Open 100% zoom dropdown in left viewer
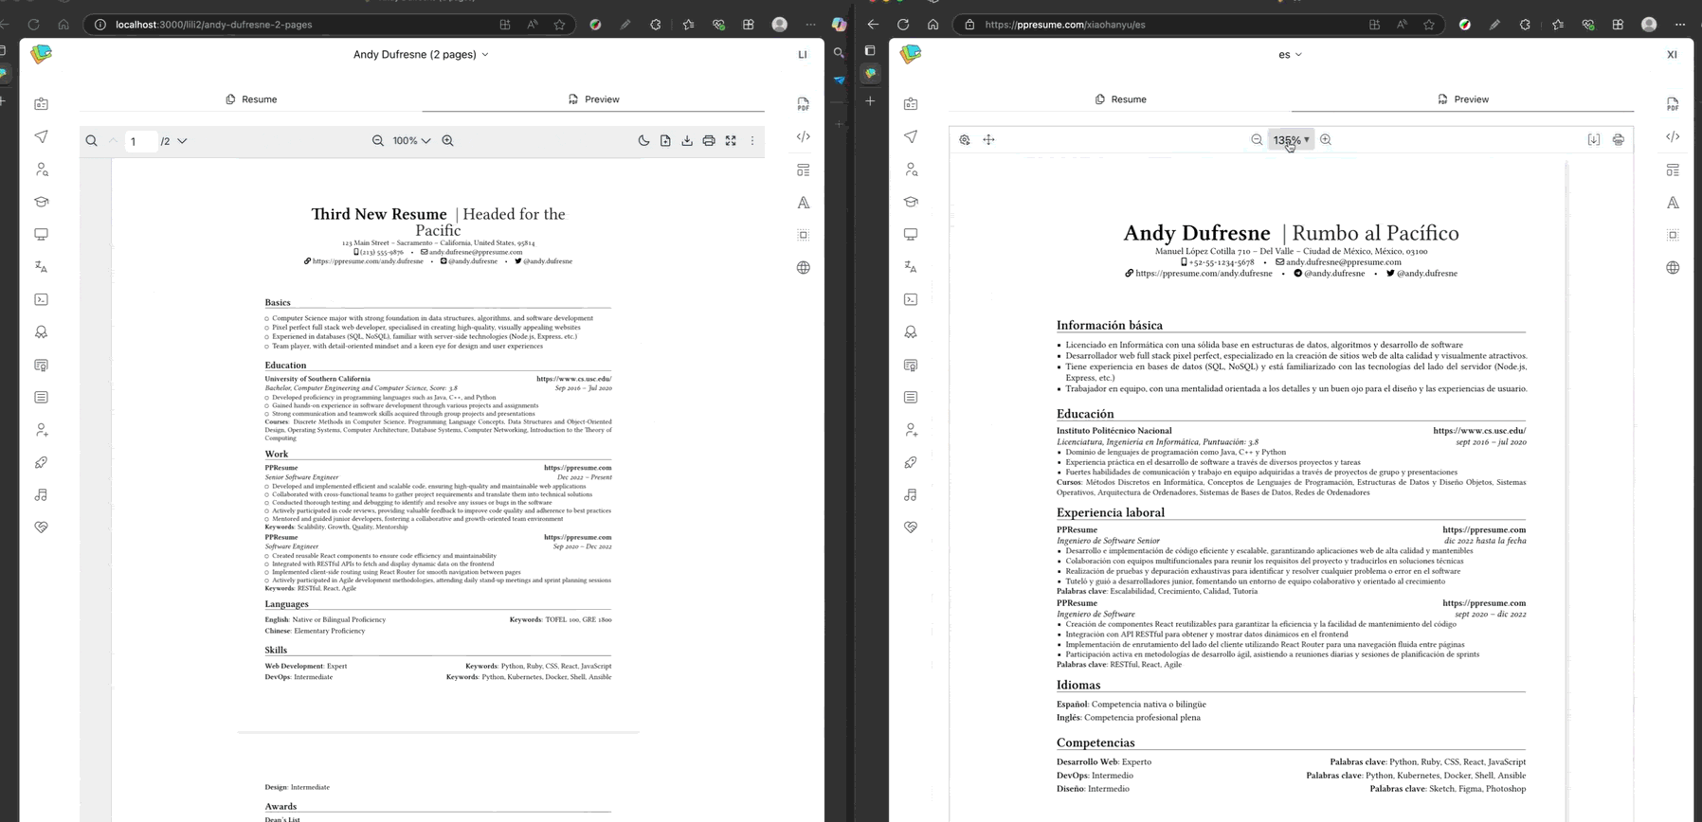This screenshot has width=1702, height=822. [x=411, y=140]
